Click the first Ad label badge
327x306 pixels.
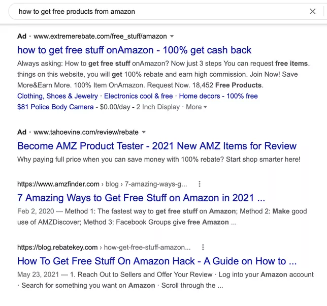22,36
